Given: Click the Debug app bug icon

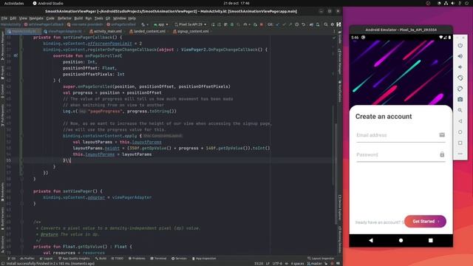Looking at the screenshot, I should 232,24.
